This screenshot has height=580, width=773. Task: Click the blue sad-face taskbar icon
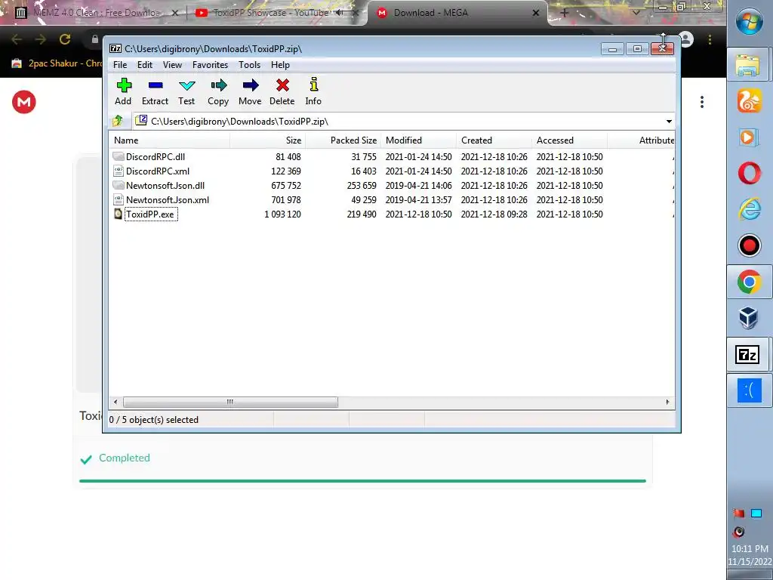click(x=750, y=390)
